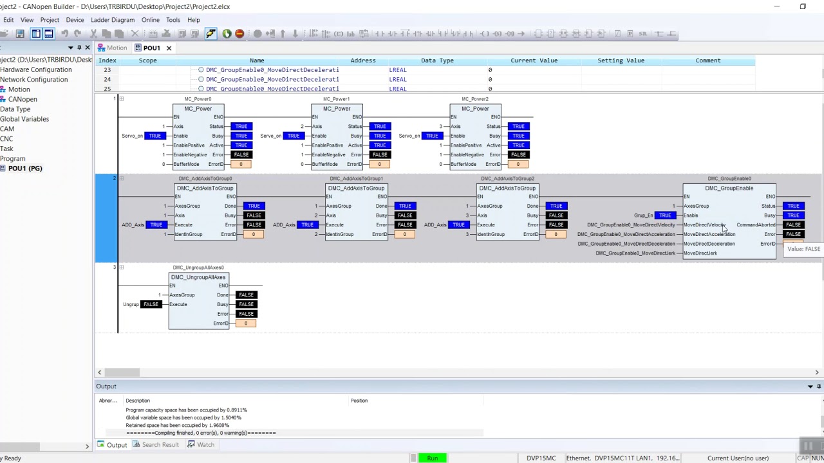This screenshot has width=824, height=463.
Task: Click the Redo toolbar icon
Action: click(77, 33)
